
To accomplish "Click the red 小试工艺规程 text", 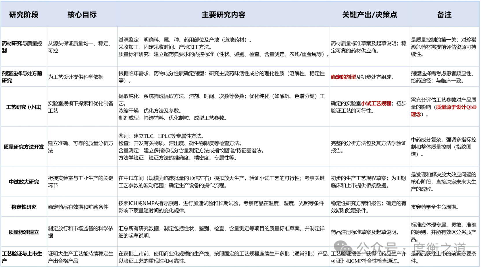I will (376, 104).
